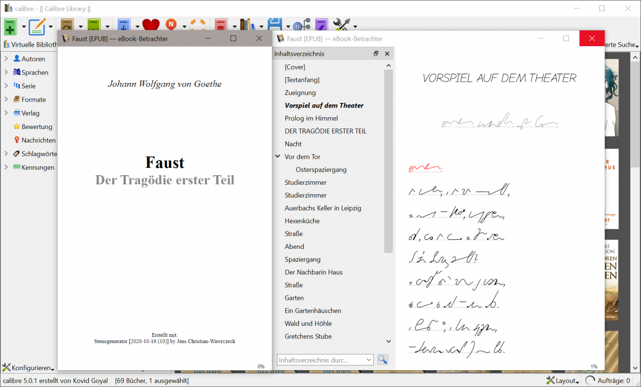Expand the Verlag category
This screenshot has width=641, height=387.
6,113
